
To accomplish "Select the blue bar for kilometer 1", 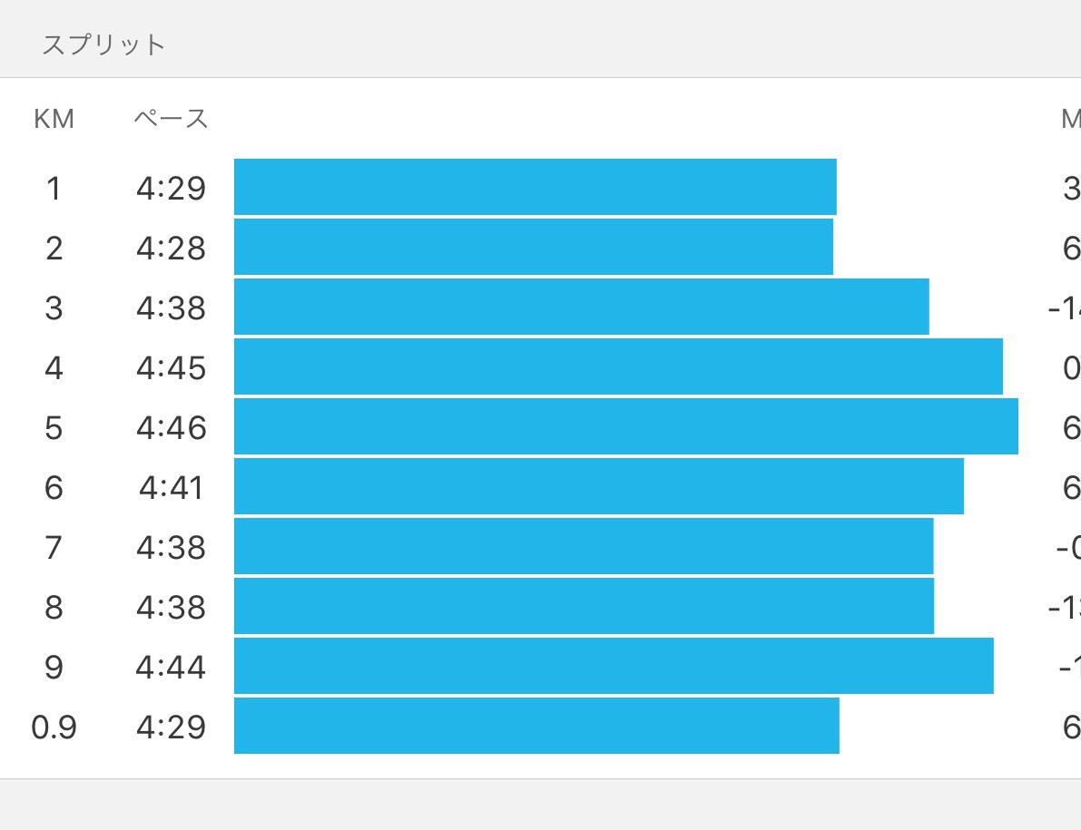I will tap(535, 187).
